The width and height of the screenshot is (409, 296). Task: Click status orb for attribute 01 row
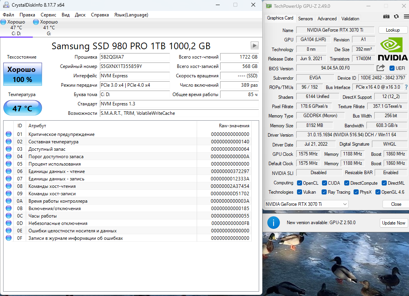coord(9,134)
